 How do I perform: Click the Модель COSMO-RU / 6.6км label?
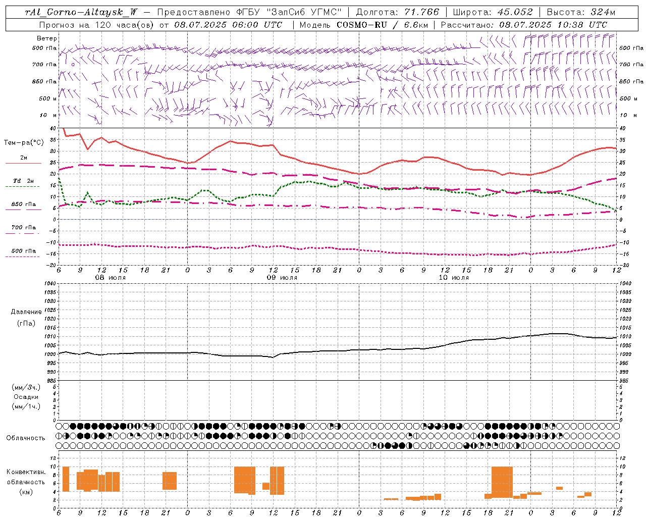tap(363, 25)
